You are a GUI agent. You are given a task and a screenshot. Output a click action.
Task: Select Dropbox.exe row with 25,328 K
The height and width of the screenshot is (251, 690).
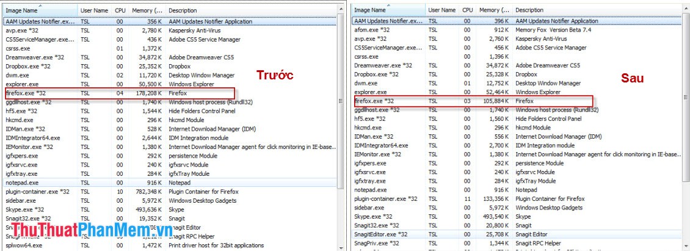[517, 75]
